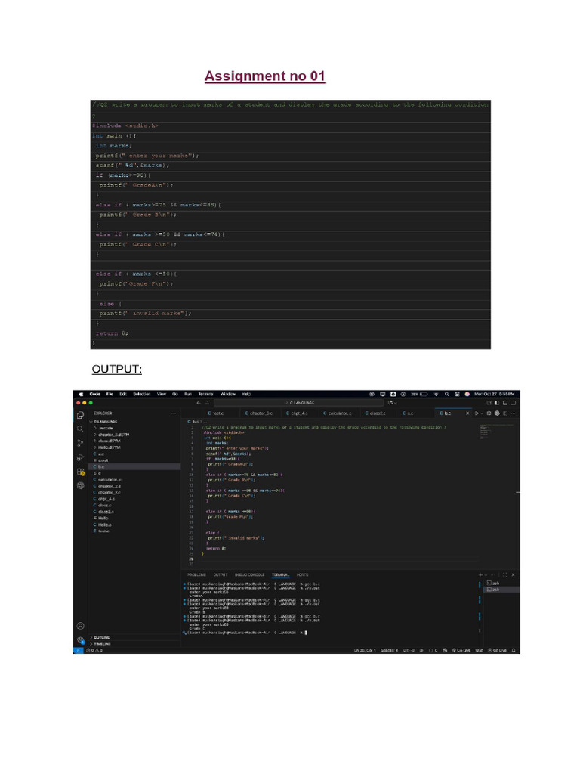Go forward with the navigation arrow
The width and height of the screenshot is (580, 774).
click(207, 403)
